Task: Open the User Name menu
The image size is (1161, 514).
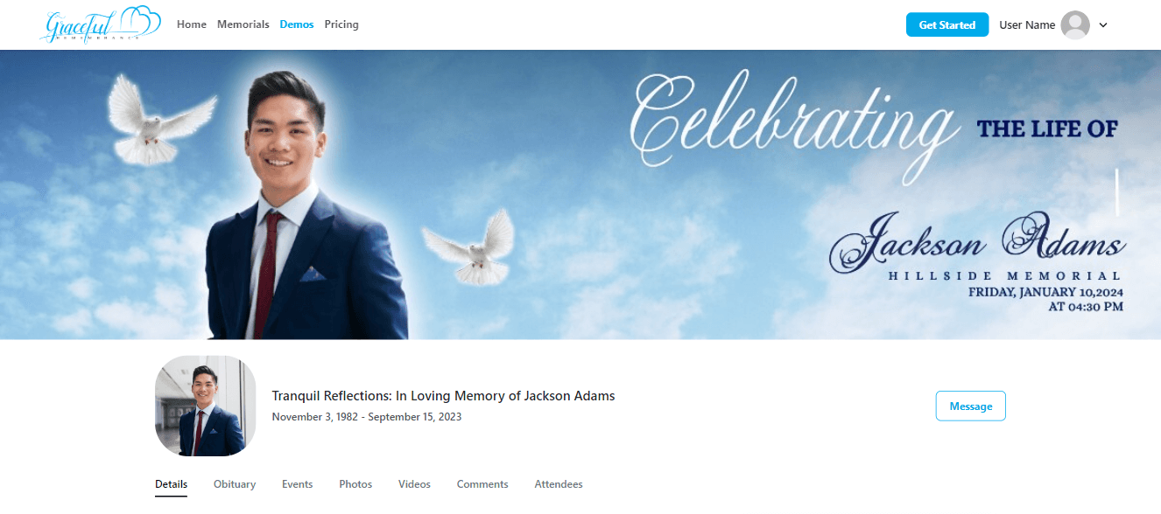Action: (x=1027, y=25)
